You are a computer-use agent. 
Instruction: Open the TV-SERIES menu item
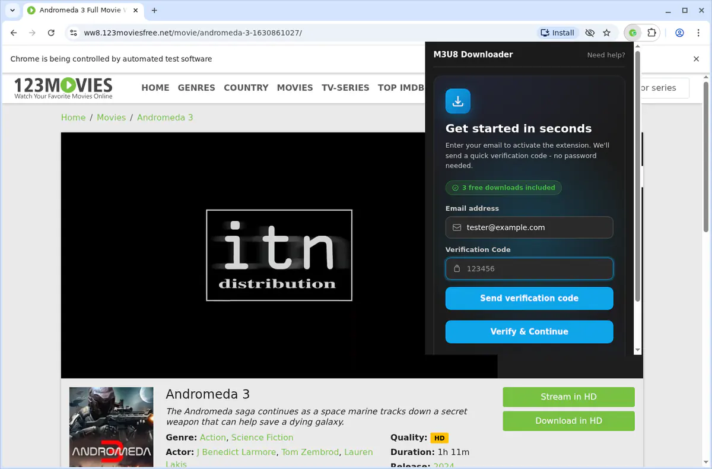345,88
